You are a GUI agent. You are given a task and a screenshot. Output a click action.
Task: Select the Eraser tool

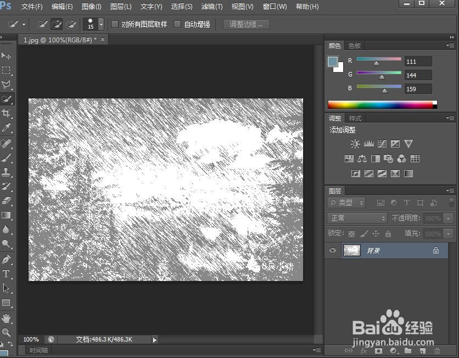[x=6, y=201]
